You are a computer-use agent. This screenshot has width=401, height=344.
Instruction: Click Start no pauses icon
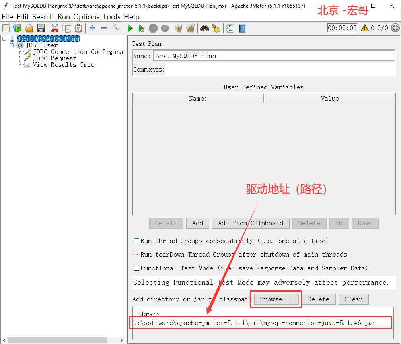141,28
